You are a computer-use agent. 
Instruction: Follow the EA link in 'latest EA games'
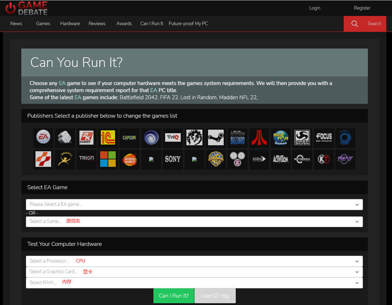78,97
